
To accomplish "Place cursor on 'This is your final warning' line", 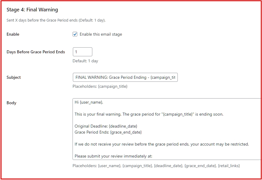I will point(149,114).
